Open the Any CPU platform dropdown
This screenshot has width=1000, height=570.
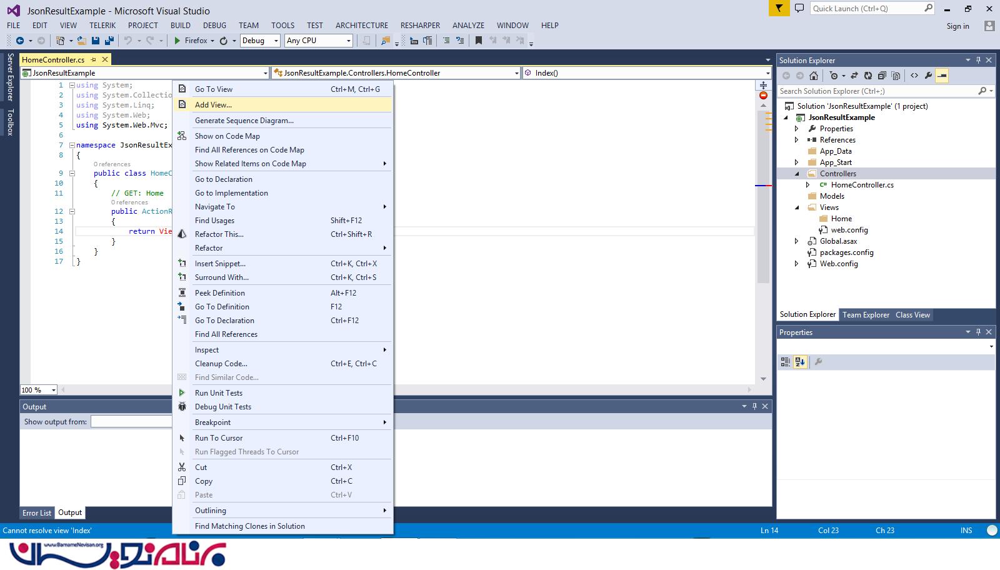(x=318, y=41)
